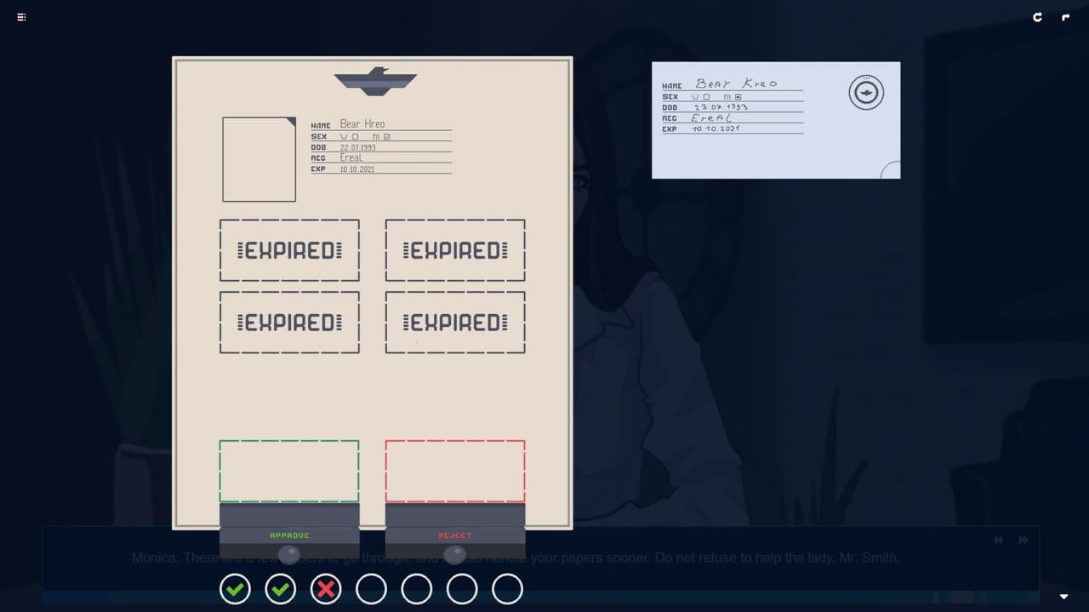
Task: Click the handwritten DOB on the ID card
Action: point(721,107)
